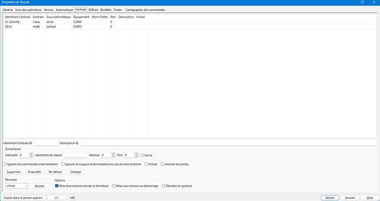The width and height of the screenshot is (380, 201).
Task: Focus the Identifiant du nœud field
Action: 75,155
